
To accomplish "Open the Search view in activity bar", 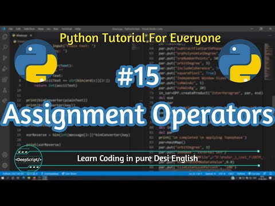I will (x=5, y=47).
